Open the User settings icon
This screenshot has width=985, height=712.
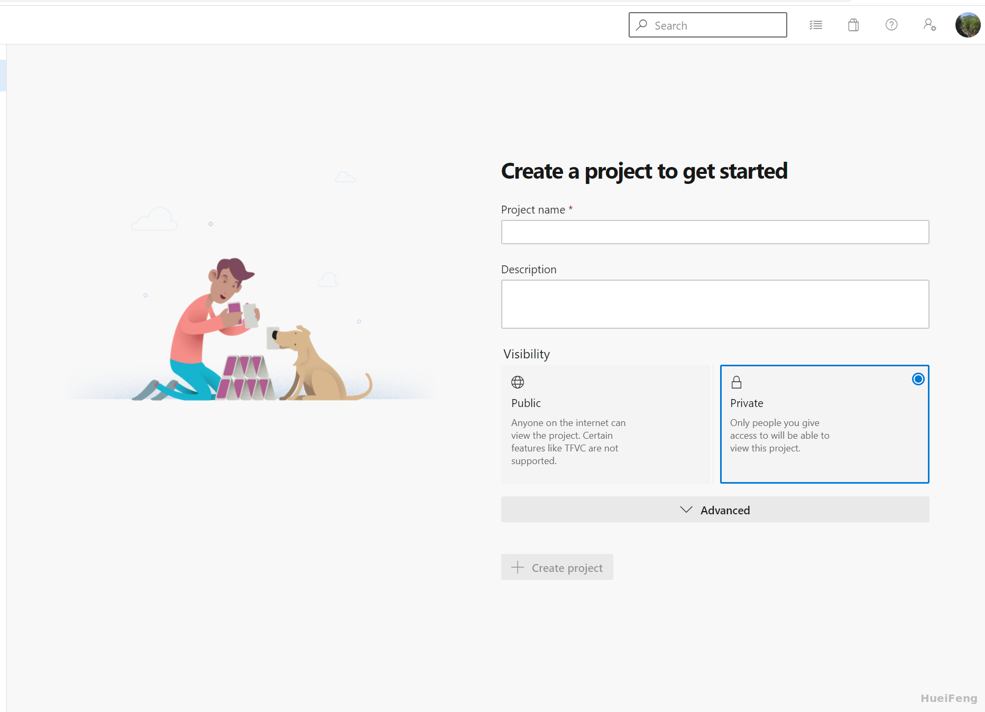[x=929, y=25]
